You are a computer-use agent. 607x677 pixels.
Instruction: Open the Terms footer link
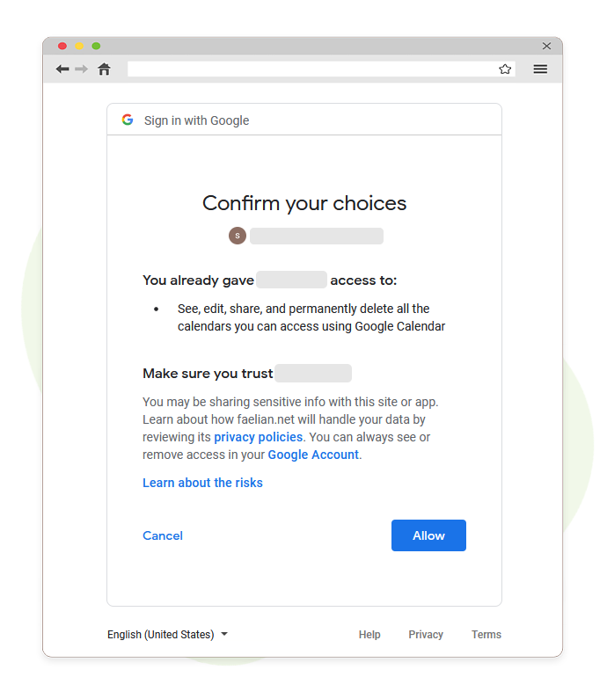[x=486, y=634]
